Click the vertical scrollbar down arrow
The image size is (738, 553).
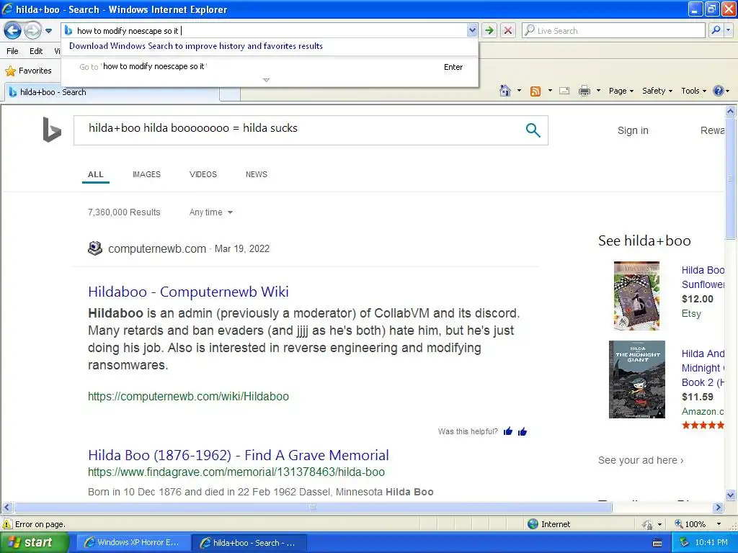[730, 495]
